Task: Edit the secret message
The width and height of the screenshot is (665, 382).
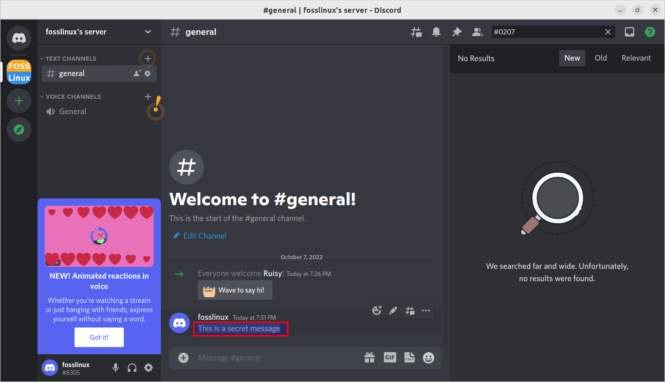Action: [x=393, y=311]
